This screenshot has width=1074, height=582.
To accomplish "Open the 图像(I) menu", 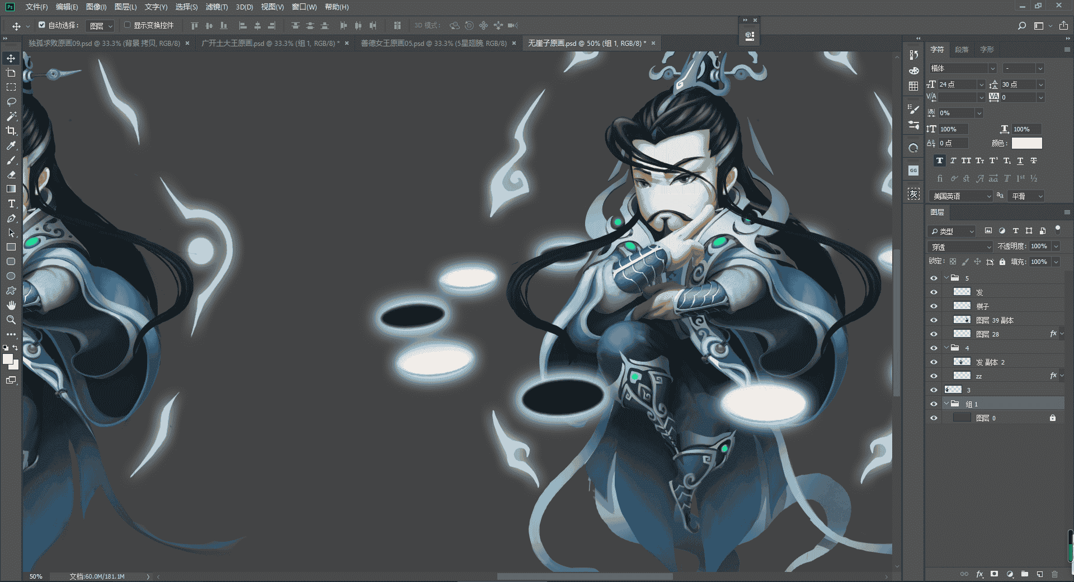I will tap(96, 7).
